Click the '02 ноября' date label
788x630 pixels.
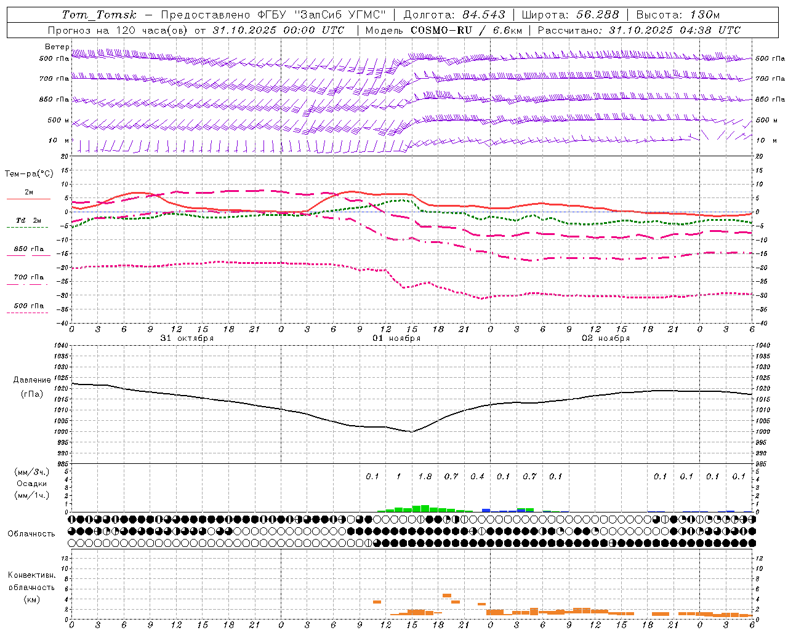click(x=606, y=338)
